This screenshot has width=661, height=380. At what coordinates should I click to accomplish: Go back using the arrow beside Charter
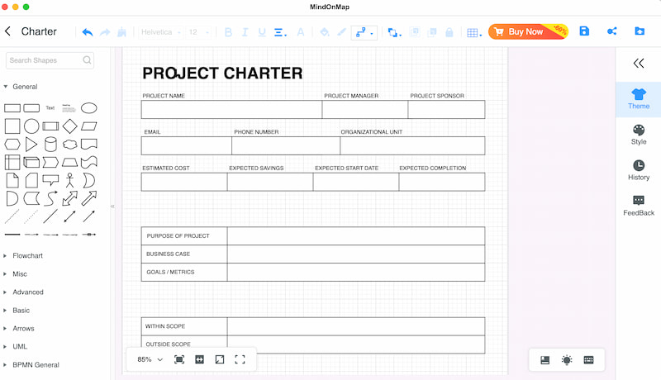tap(7, 31)
